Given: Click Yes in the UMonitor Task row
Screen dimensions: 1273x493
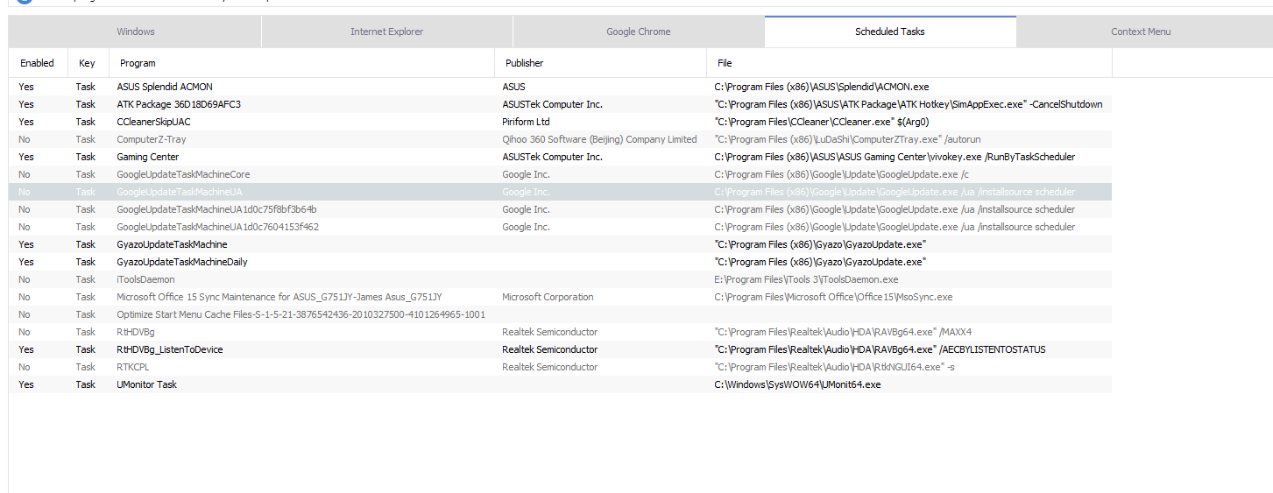Looking at the screenshot, I should click(x=26, y=384).
